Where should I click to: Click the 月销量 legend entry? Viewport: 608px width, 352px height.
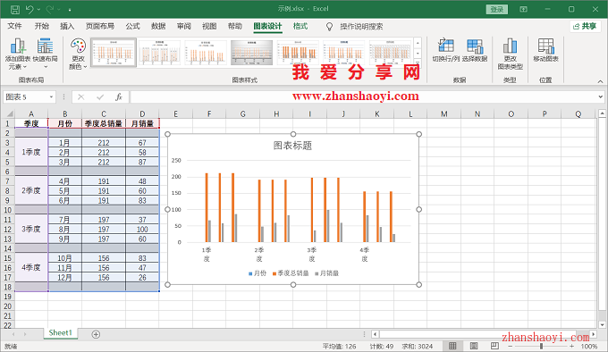point(327,273)
